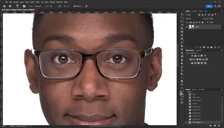Screen dimensions: 224x128
Task: Turn layer filtering on or off
Action: pos(215,15)
